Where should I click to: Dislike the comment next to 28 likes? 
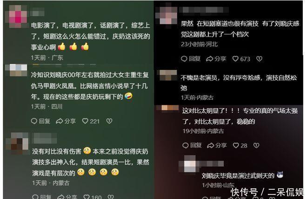[256, 145]
